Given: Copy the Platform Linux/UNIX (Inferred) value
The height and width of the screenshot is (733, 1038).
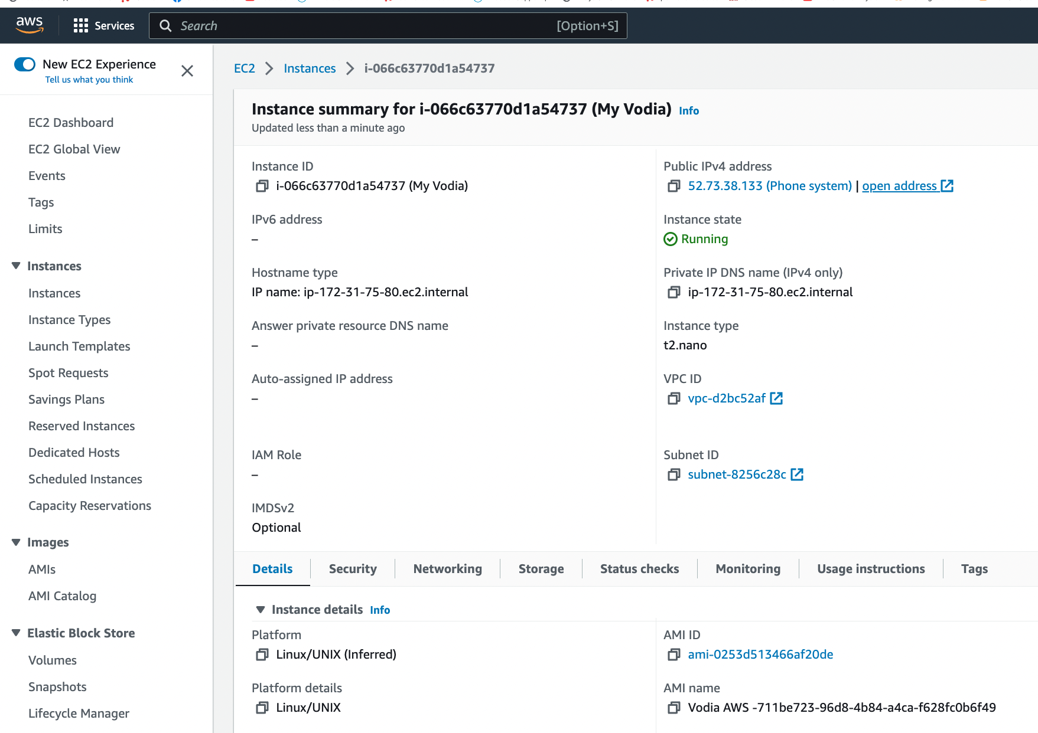Looking at the screenshot, I should 262,655.
